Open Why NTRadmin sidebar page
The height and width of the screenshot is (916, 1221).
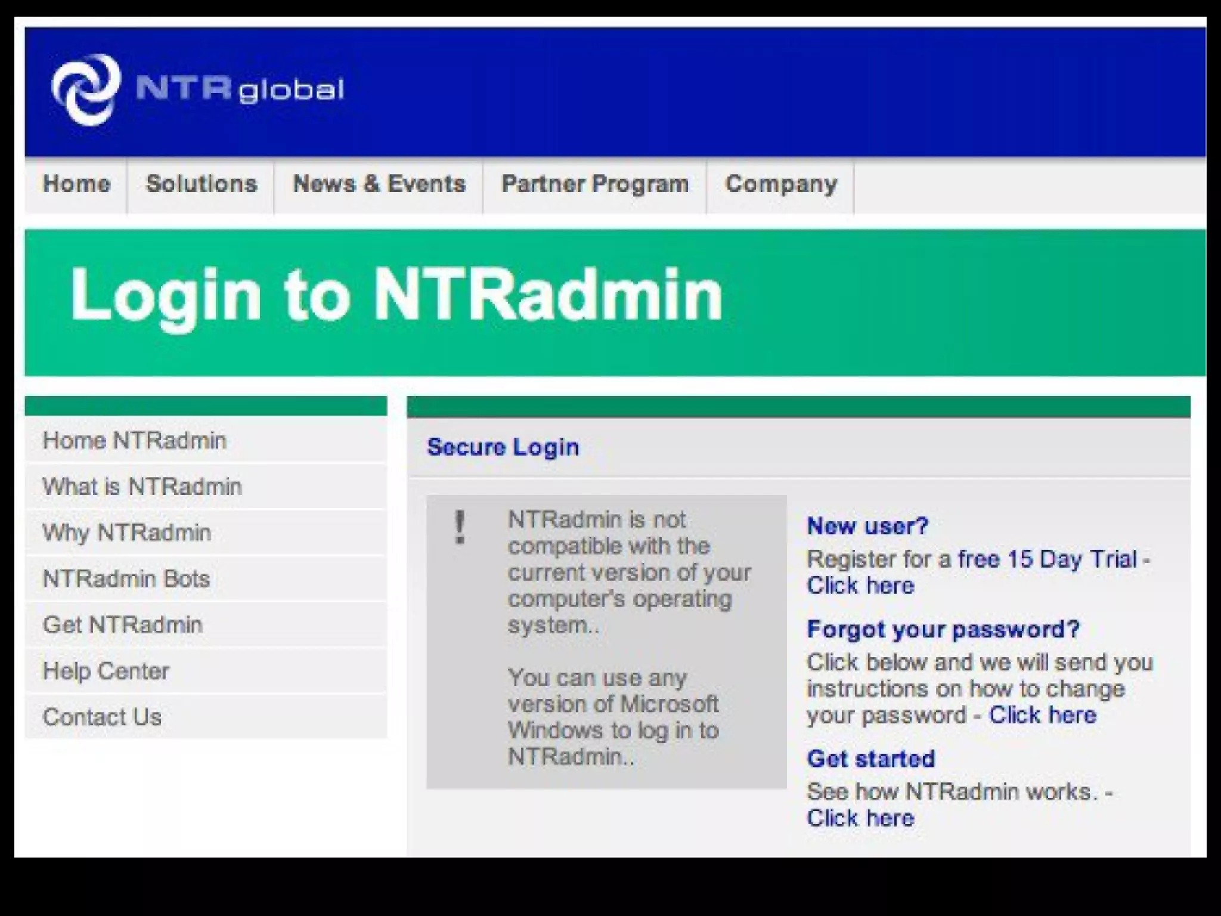click(126, 533)
